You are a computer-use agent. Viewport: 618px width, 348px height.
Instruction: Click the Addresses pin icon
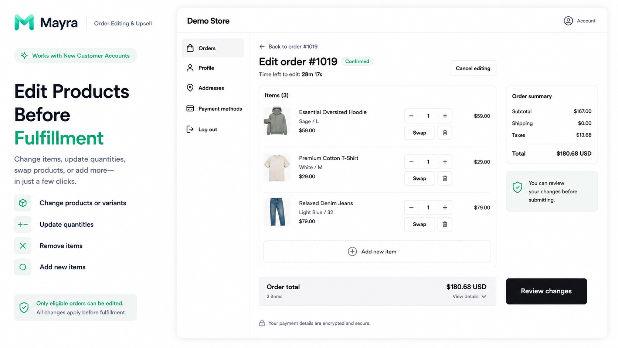190,88
